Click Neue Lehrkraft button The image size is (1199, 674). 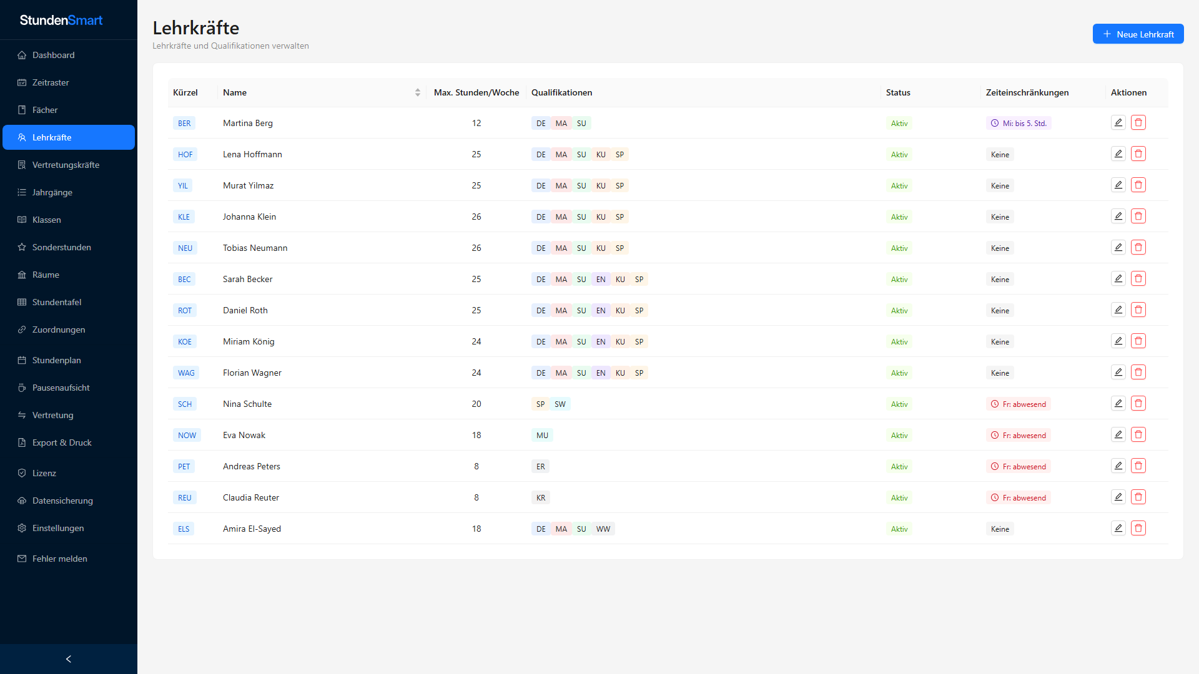(1138, 34)
